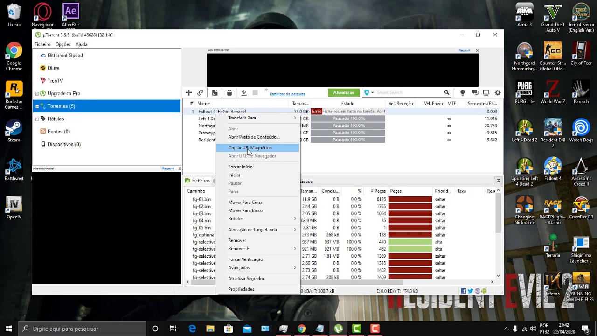Open Rótulos submenu in context menu
This screenshot has height=336, width=597.
(257, 219)
